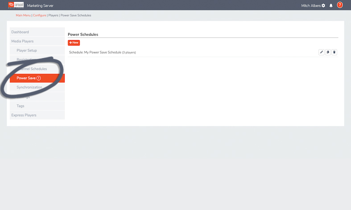Click the help icon beside Power Save
This screenshot has height=210, width=351.
tap(38, 78)
